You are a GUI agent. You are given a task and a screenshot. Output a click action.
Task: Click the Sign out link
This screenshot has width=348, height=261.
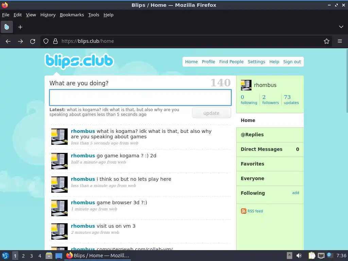[x=292, y=62]
